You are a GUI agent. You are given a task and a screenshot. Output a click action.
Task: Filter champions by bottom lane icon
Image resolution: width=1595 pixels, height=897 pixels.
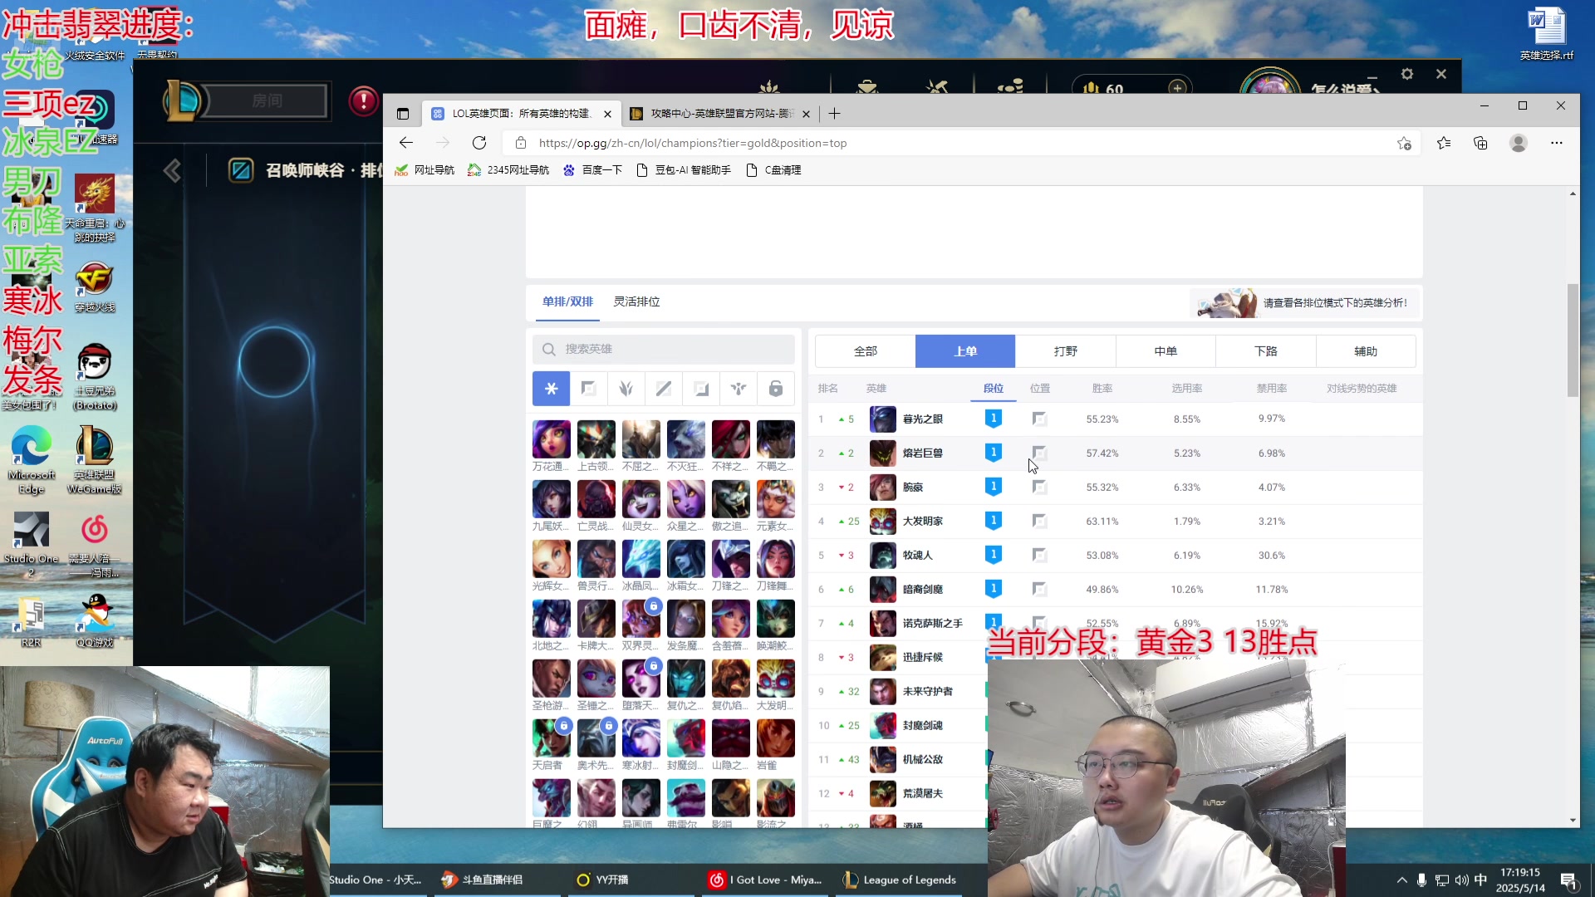pyautogui.click(x=701, y=388)
